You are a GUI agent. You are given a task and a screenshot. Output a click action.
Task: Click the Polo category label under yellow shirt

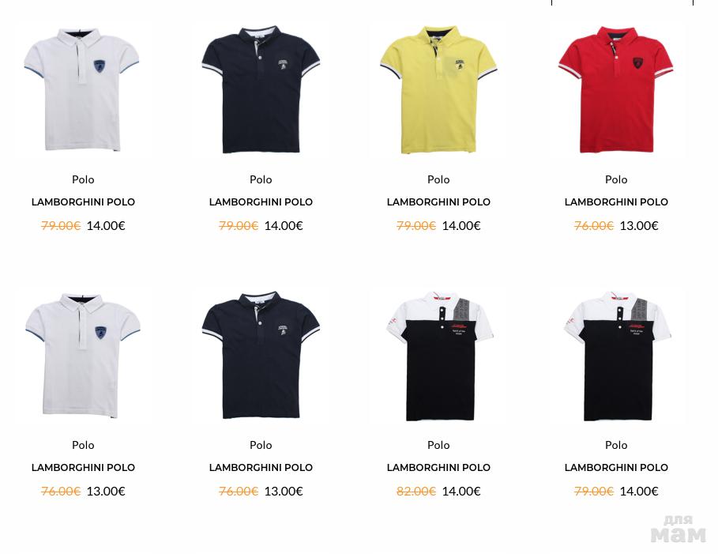pyautogui.click(x=438, y=179)
